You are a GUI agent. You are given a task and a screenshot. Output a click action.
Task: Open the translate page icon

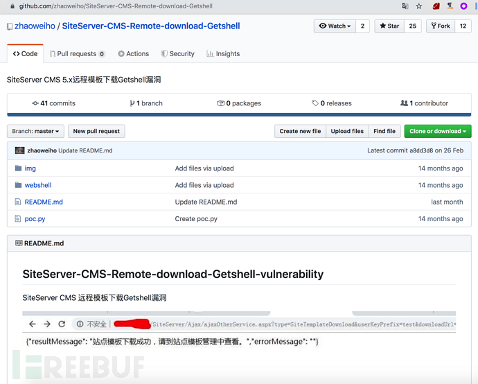click(405, 6)
